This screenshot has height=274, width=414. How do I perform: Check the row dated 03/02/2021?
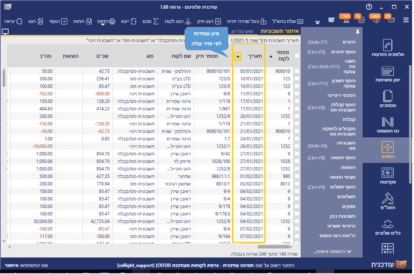point(297,184)
